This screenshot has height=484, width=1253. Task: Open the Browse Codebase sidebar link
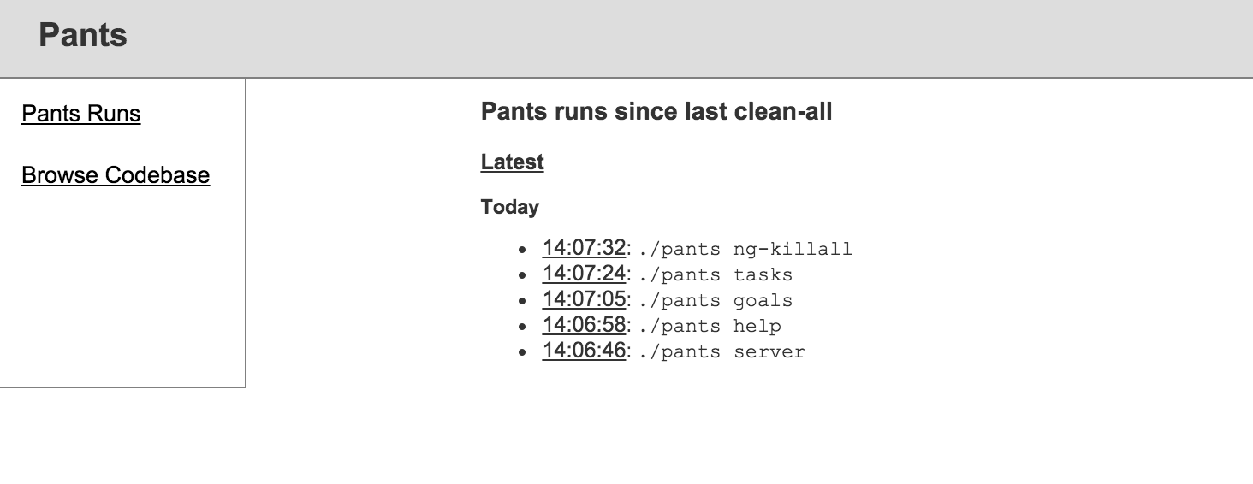click(116, 175)
